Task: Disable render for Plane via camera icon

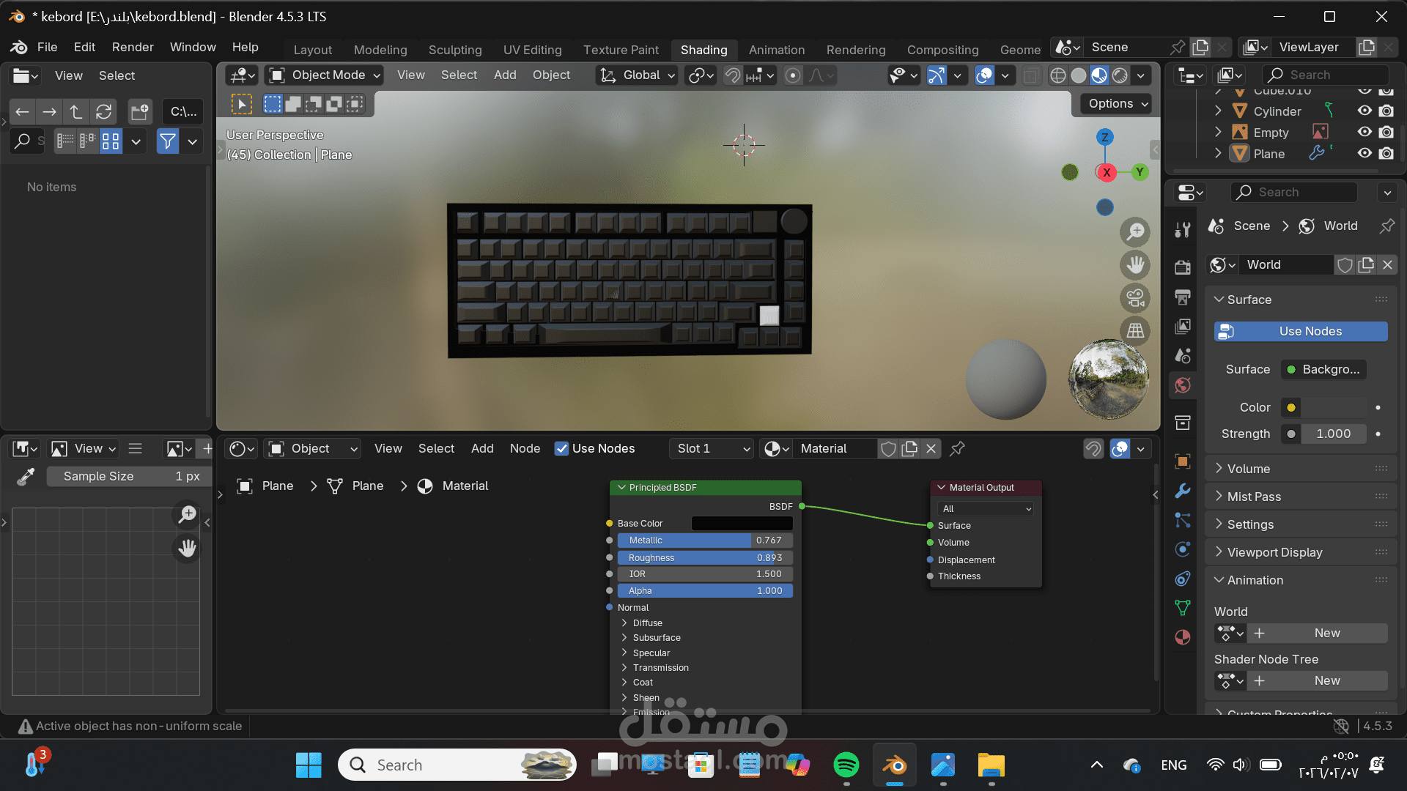Action: pos(1386,154)
